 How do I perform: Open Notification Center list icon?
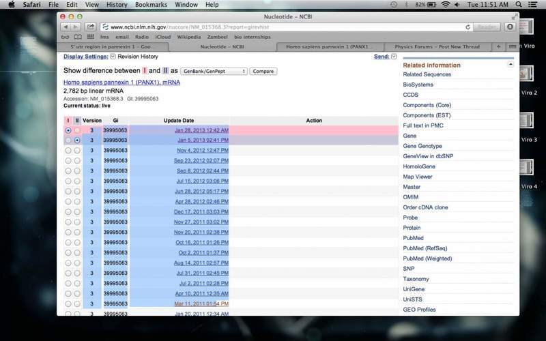point(533,5)
